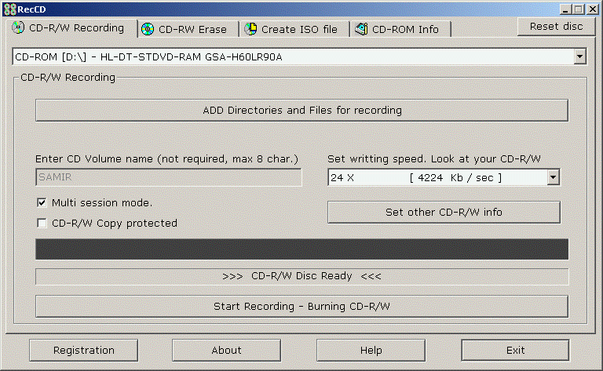Viewport: 603px width, 371px height.
Task: Click the CD Volume name text field
Action: 168,177
